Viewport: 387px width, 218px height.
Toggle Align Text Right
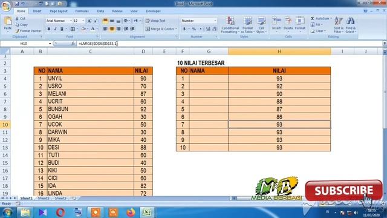(119, 29)
